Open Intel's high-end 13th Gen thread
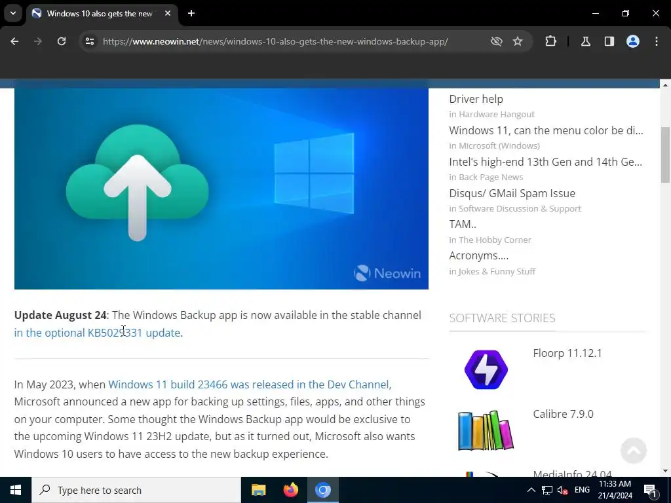671x503 pixels. (546, 162)
